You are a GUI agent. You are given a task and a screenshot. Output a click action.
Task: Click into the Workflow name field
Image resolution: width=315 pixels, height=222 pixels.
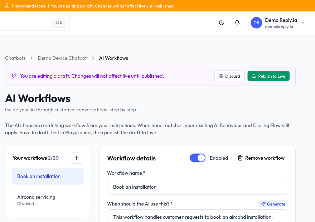pyautogui.click(x=198, y=187)
